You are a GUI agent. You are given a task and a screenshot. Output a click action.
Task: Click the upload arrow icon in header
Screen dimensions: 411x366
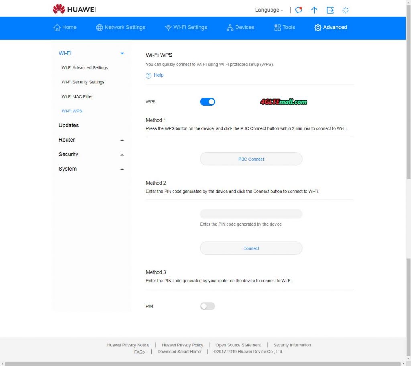pos(314,10)
